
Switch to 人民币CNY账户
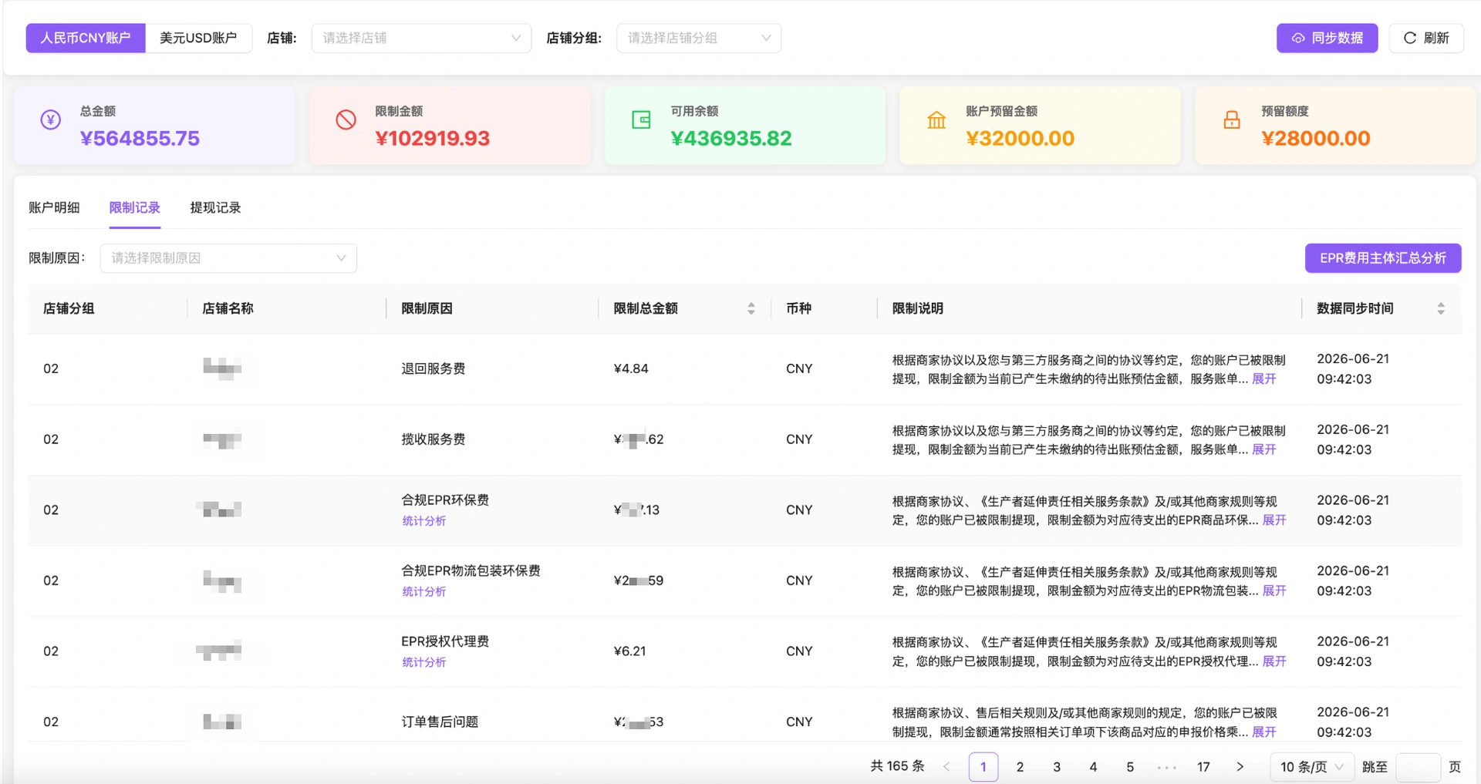click(86, 38)
